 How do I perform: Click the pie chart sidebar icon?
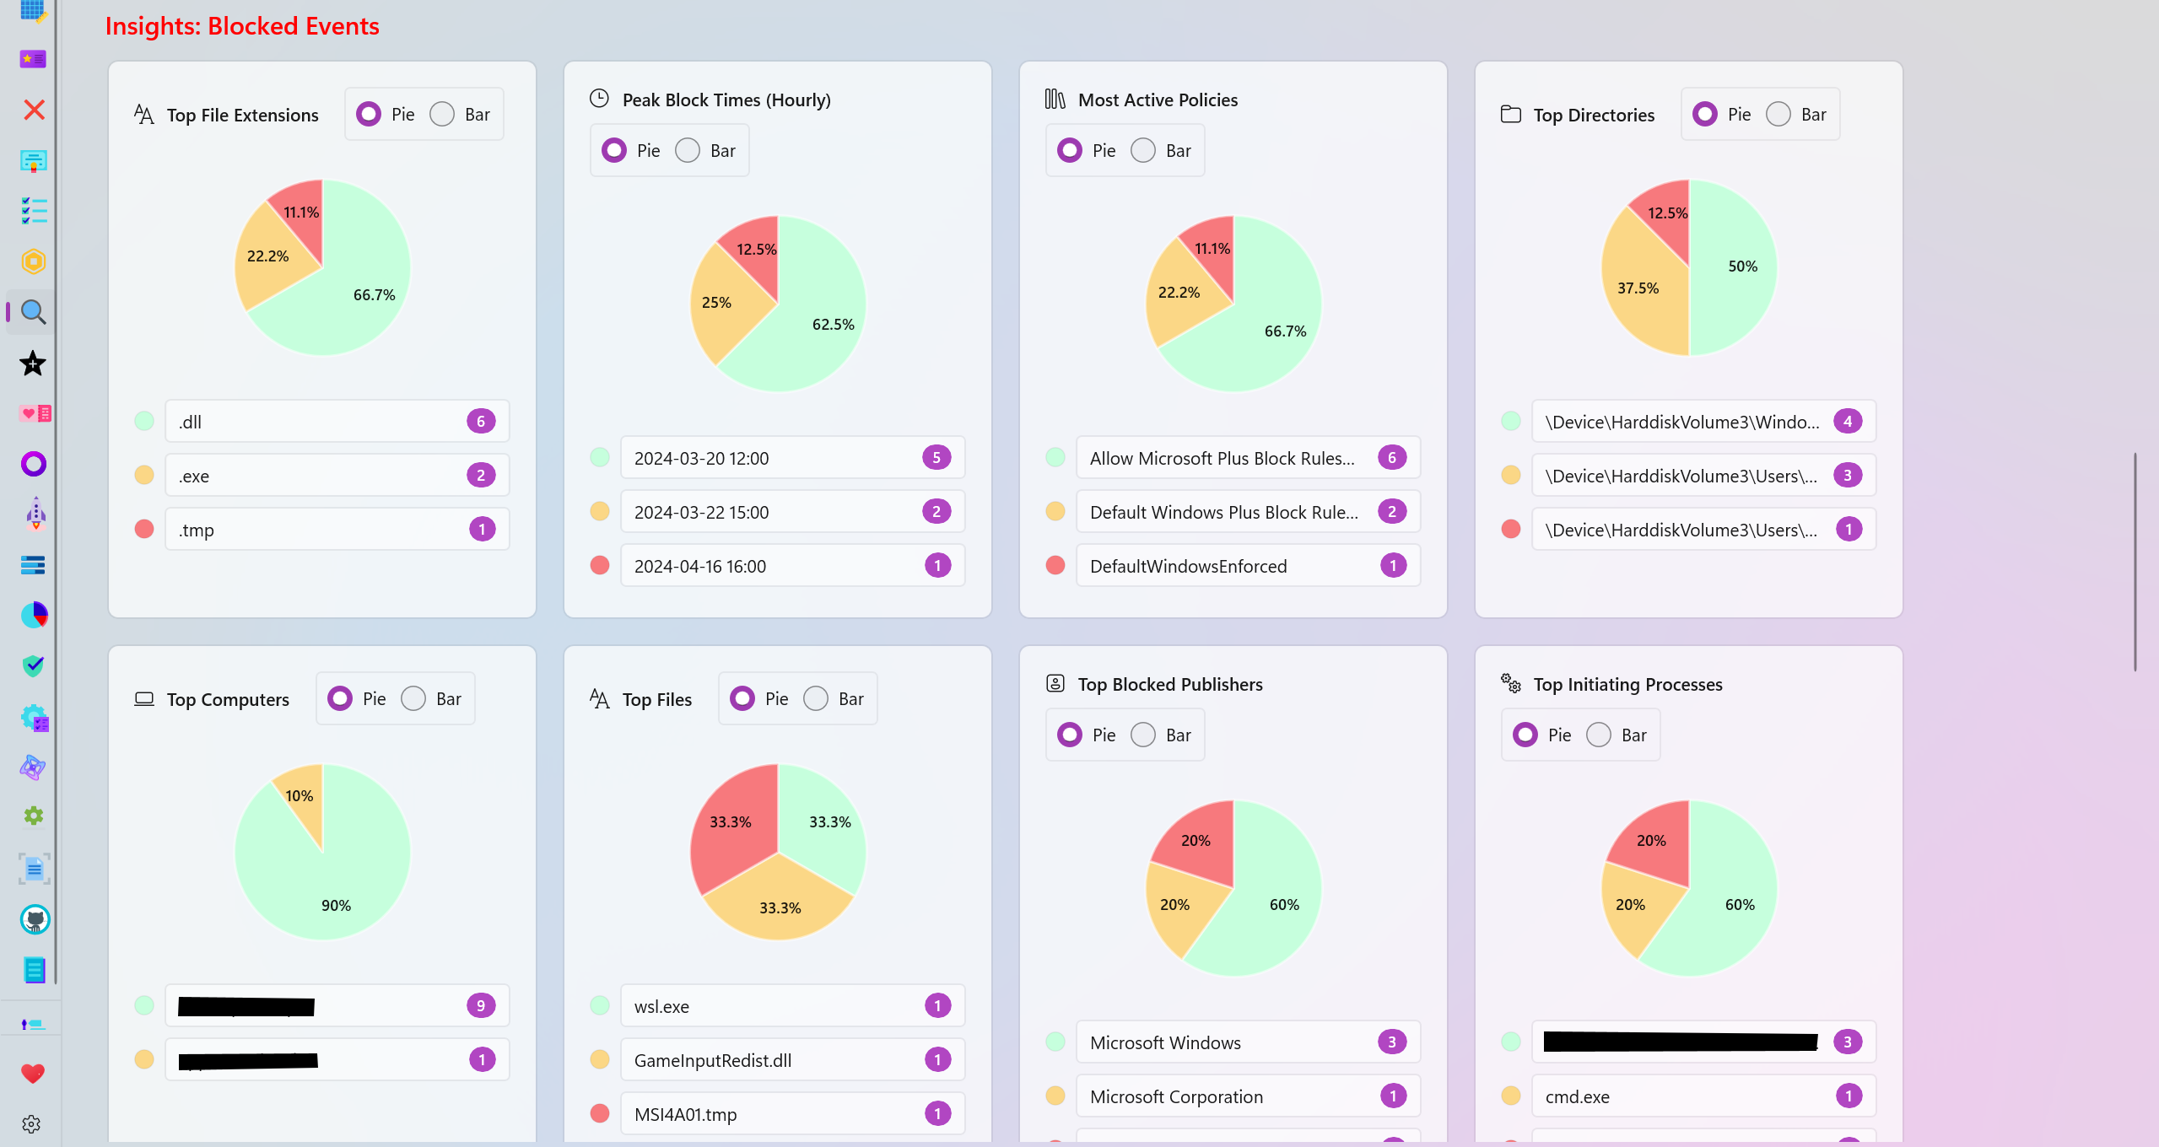point(34,616)
